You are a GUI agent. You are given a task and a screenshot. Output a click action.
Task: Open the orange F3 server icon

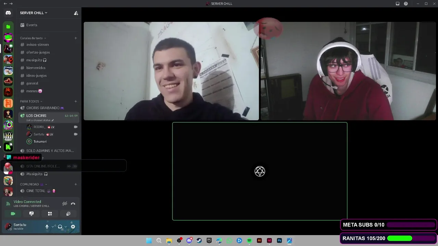pyautogui.click(x=8, y=103)
